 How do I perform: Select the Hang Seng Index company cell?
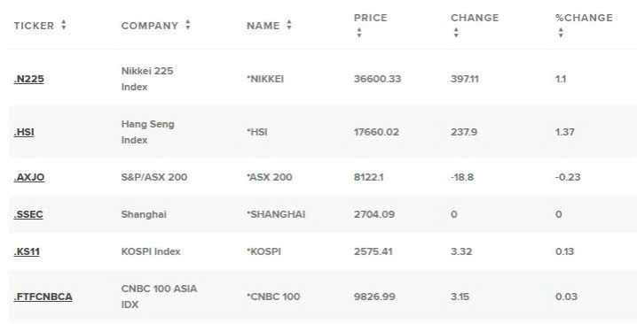click(x=148, y=132)
